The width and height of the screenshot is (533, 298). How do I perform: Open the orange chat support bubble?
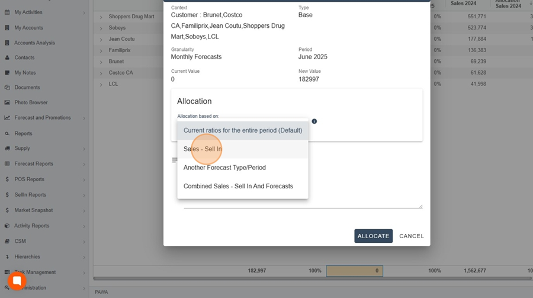[x=17, y=281]
